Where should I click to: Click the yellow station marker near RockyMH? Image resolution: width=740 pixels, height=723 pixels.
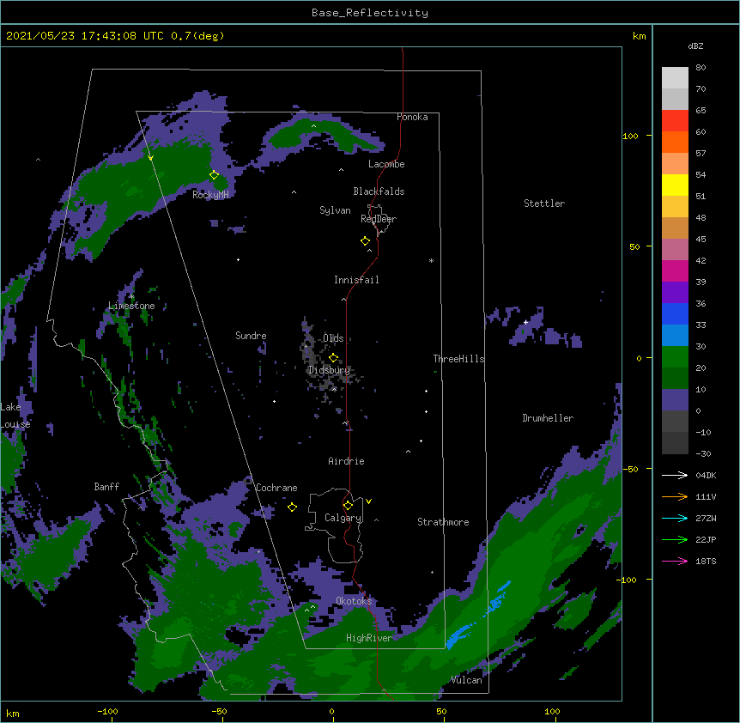pos(214,175)
